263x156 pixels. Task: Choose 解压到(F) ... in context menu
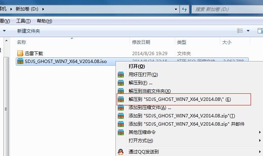(140, 83)
